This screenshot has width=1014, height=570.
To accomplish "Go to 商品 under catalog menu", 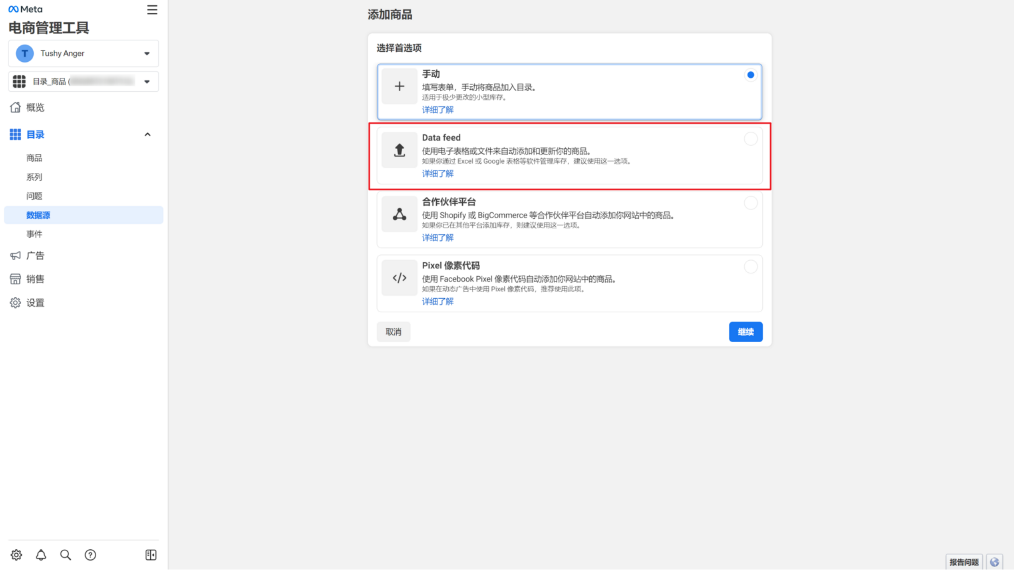I will pos(34,158).
